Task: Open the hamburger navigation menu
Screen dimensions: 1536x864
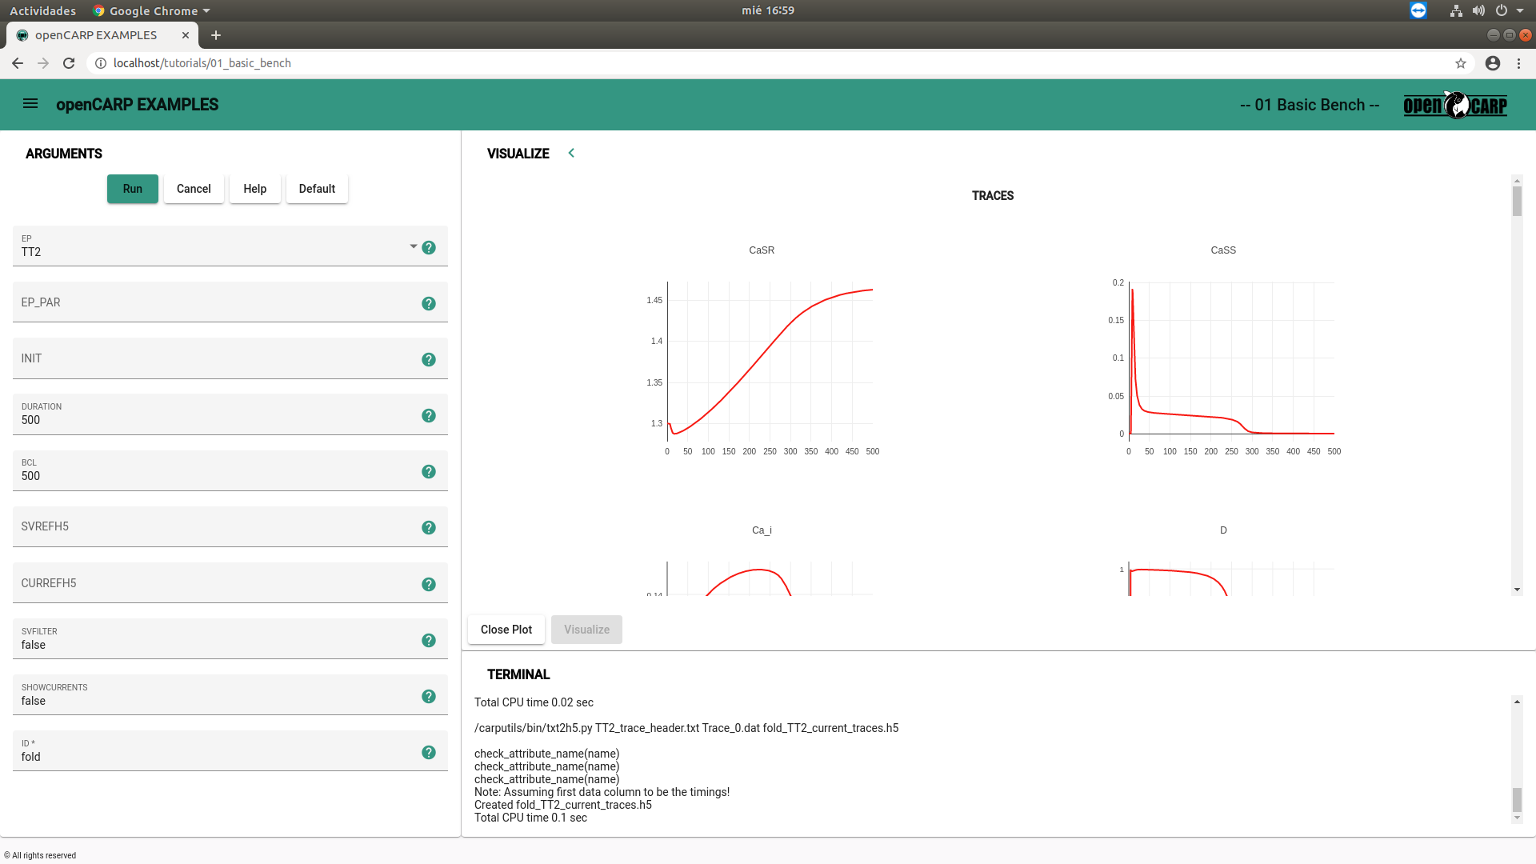Action: (30, 104)
